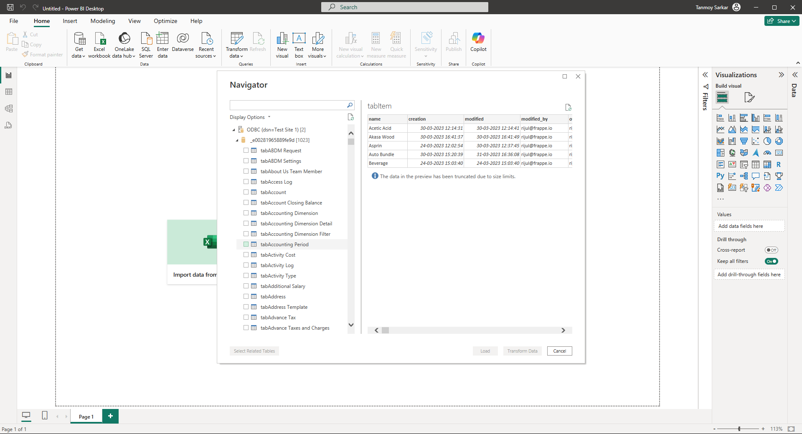Image resolution: width=802 pixels, height=434 pixels.
Task: Turn off Keep all filters toggle
Action: pyautogui.click(x=771, y=261)
